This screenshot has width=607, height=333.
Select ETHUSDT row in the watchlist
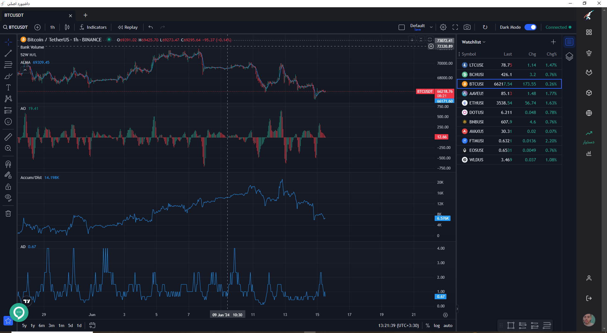509,103
